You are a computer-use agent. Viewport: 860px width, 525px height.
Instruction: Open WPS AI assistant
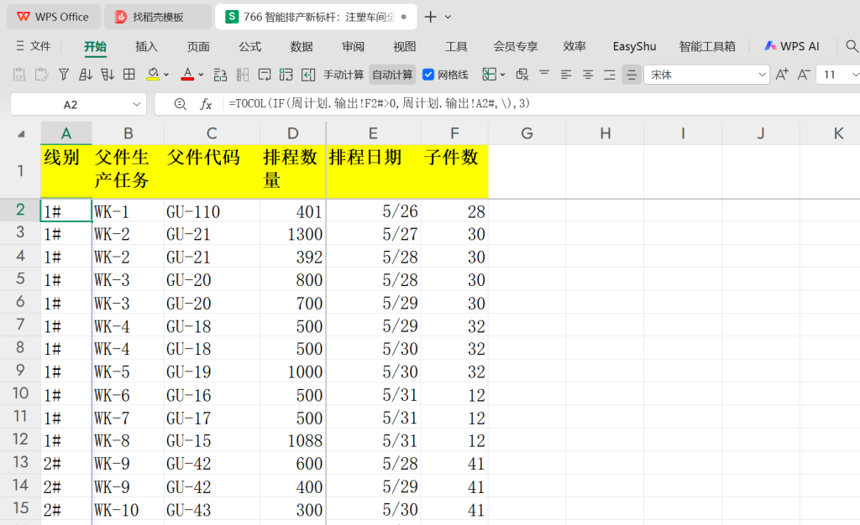point(792,46)
